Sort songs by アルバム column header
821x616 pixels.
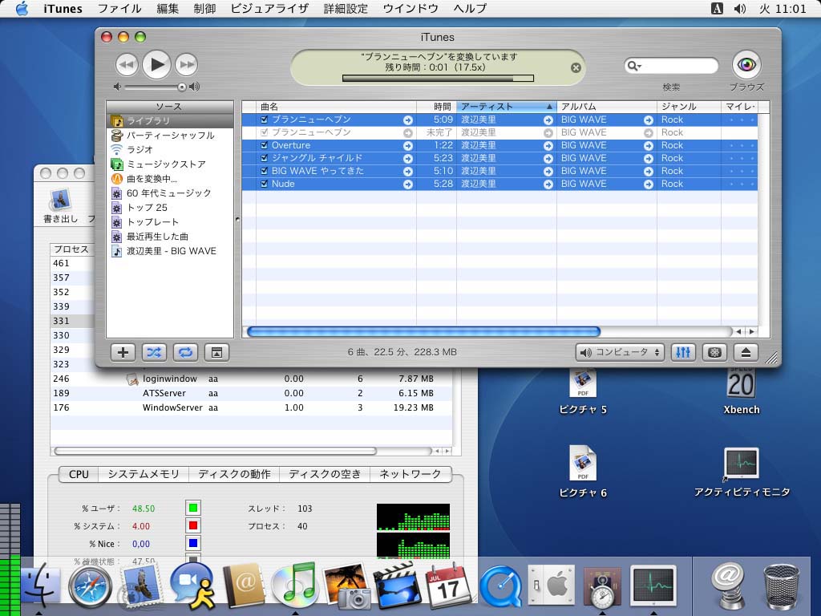tap(607, 107)
